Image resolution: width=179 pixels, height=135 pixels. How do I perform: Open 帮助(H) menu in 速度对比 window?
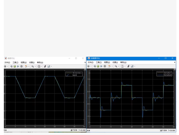click(40, 62)
